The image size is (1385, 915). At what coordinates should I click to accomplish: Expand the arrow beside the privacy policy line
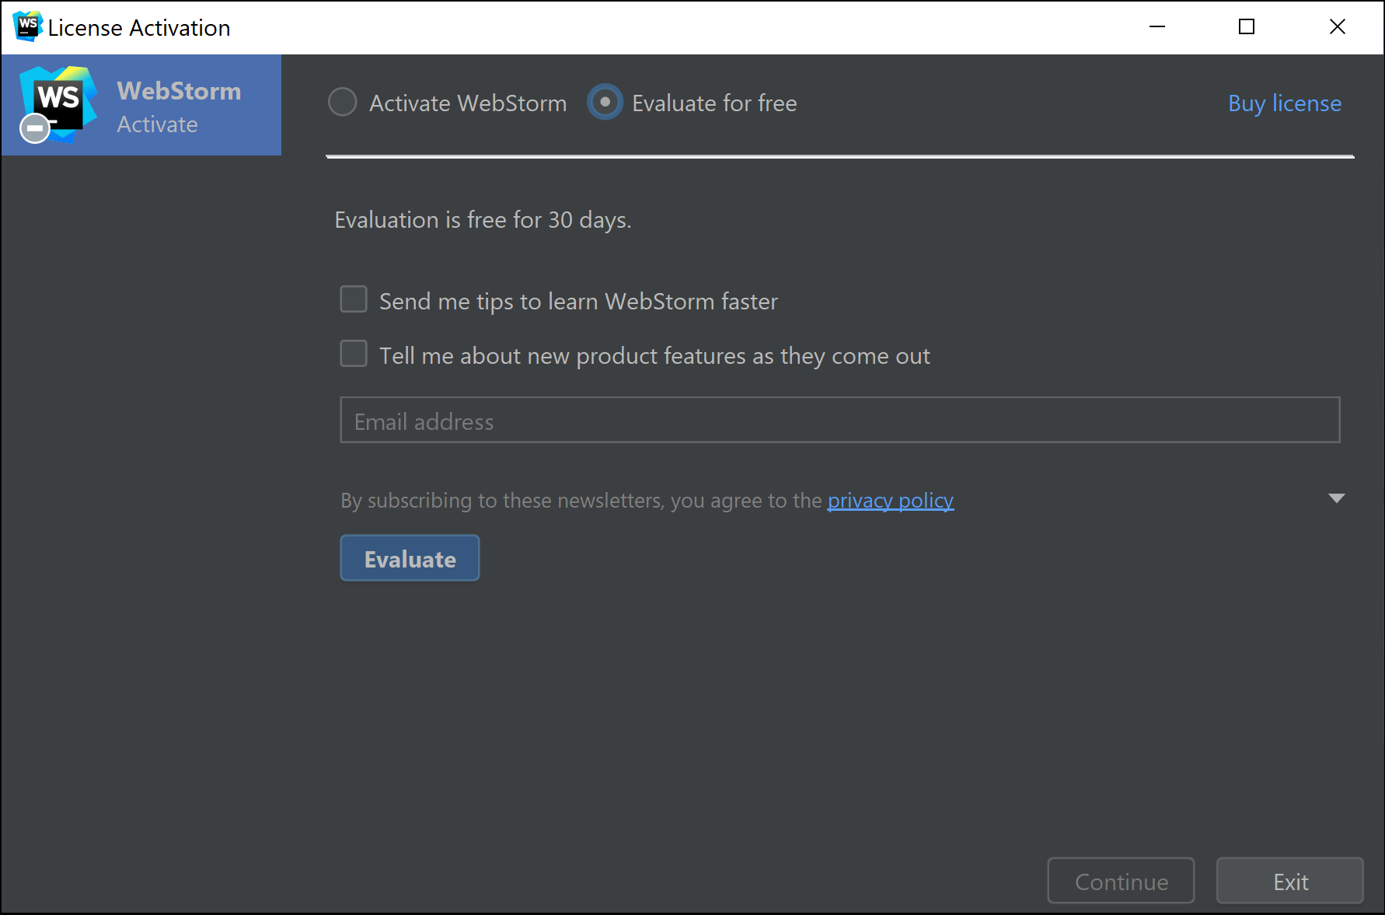1336,498
